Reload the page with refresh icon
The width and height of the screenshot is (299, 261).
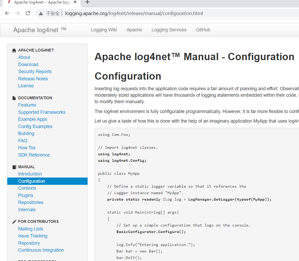tap(28, 13)
